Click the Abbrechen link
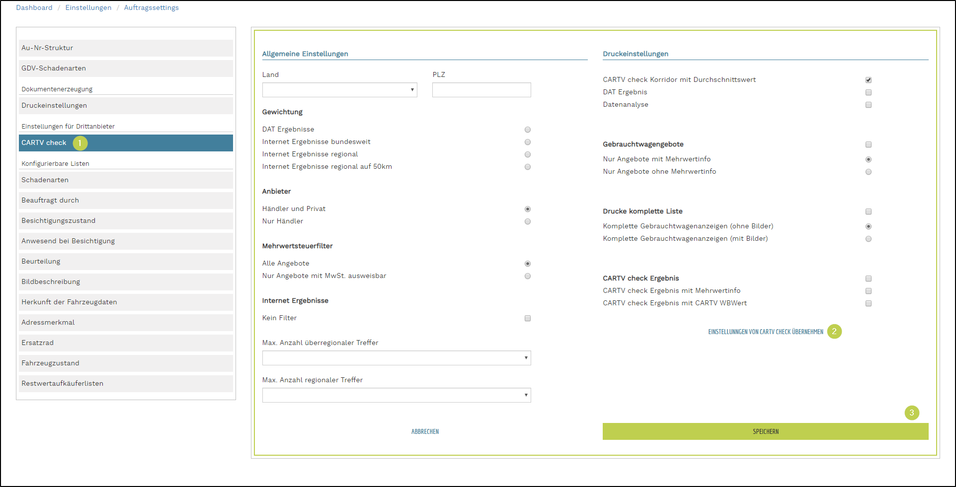This screenshot has width=956, height=487. [x=425, y=432]
